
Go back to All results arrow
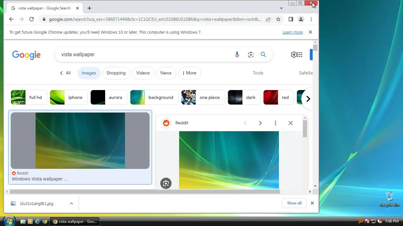coord(65,73)
